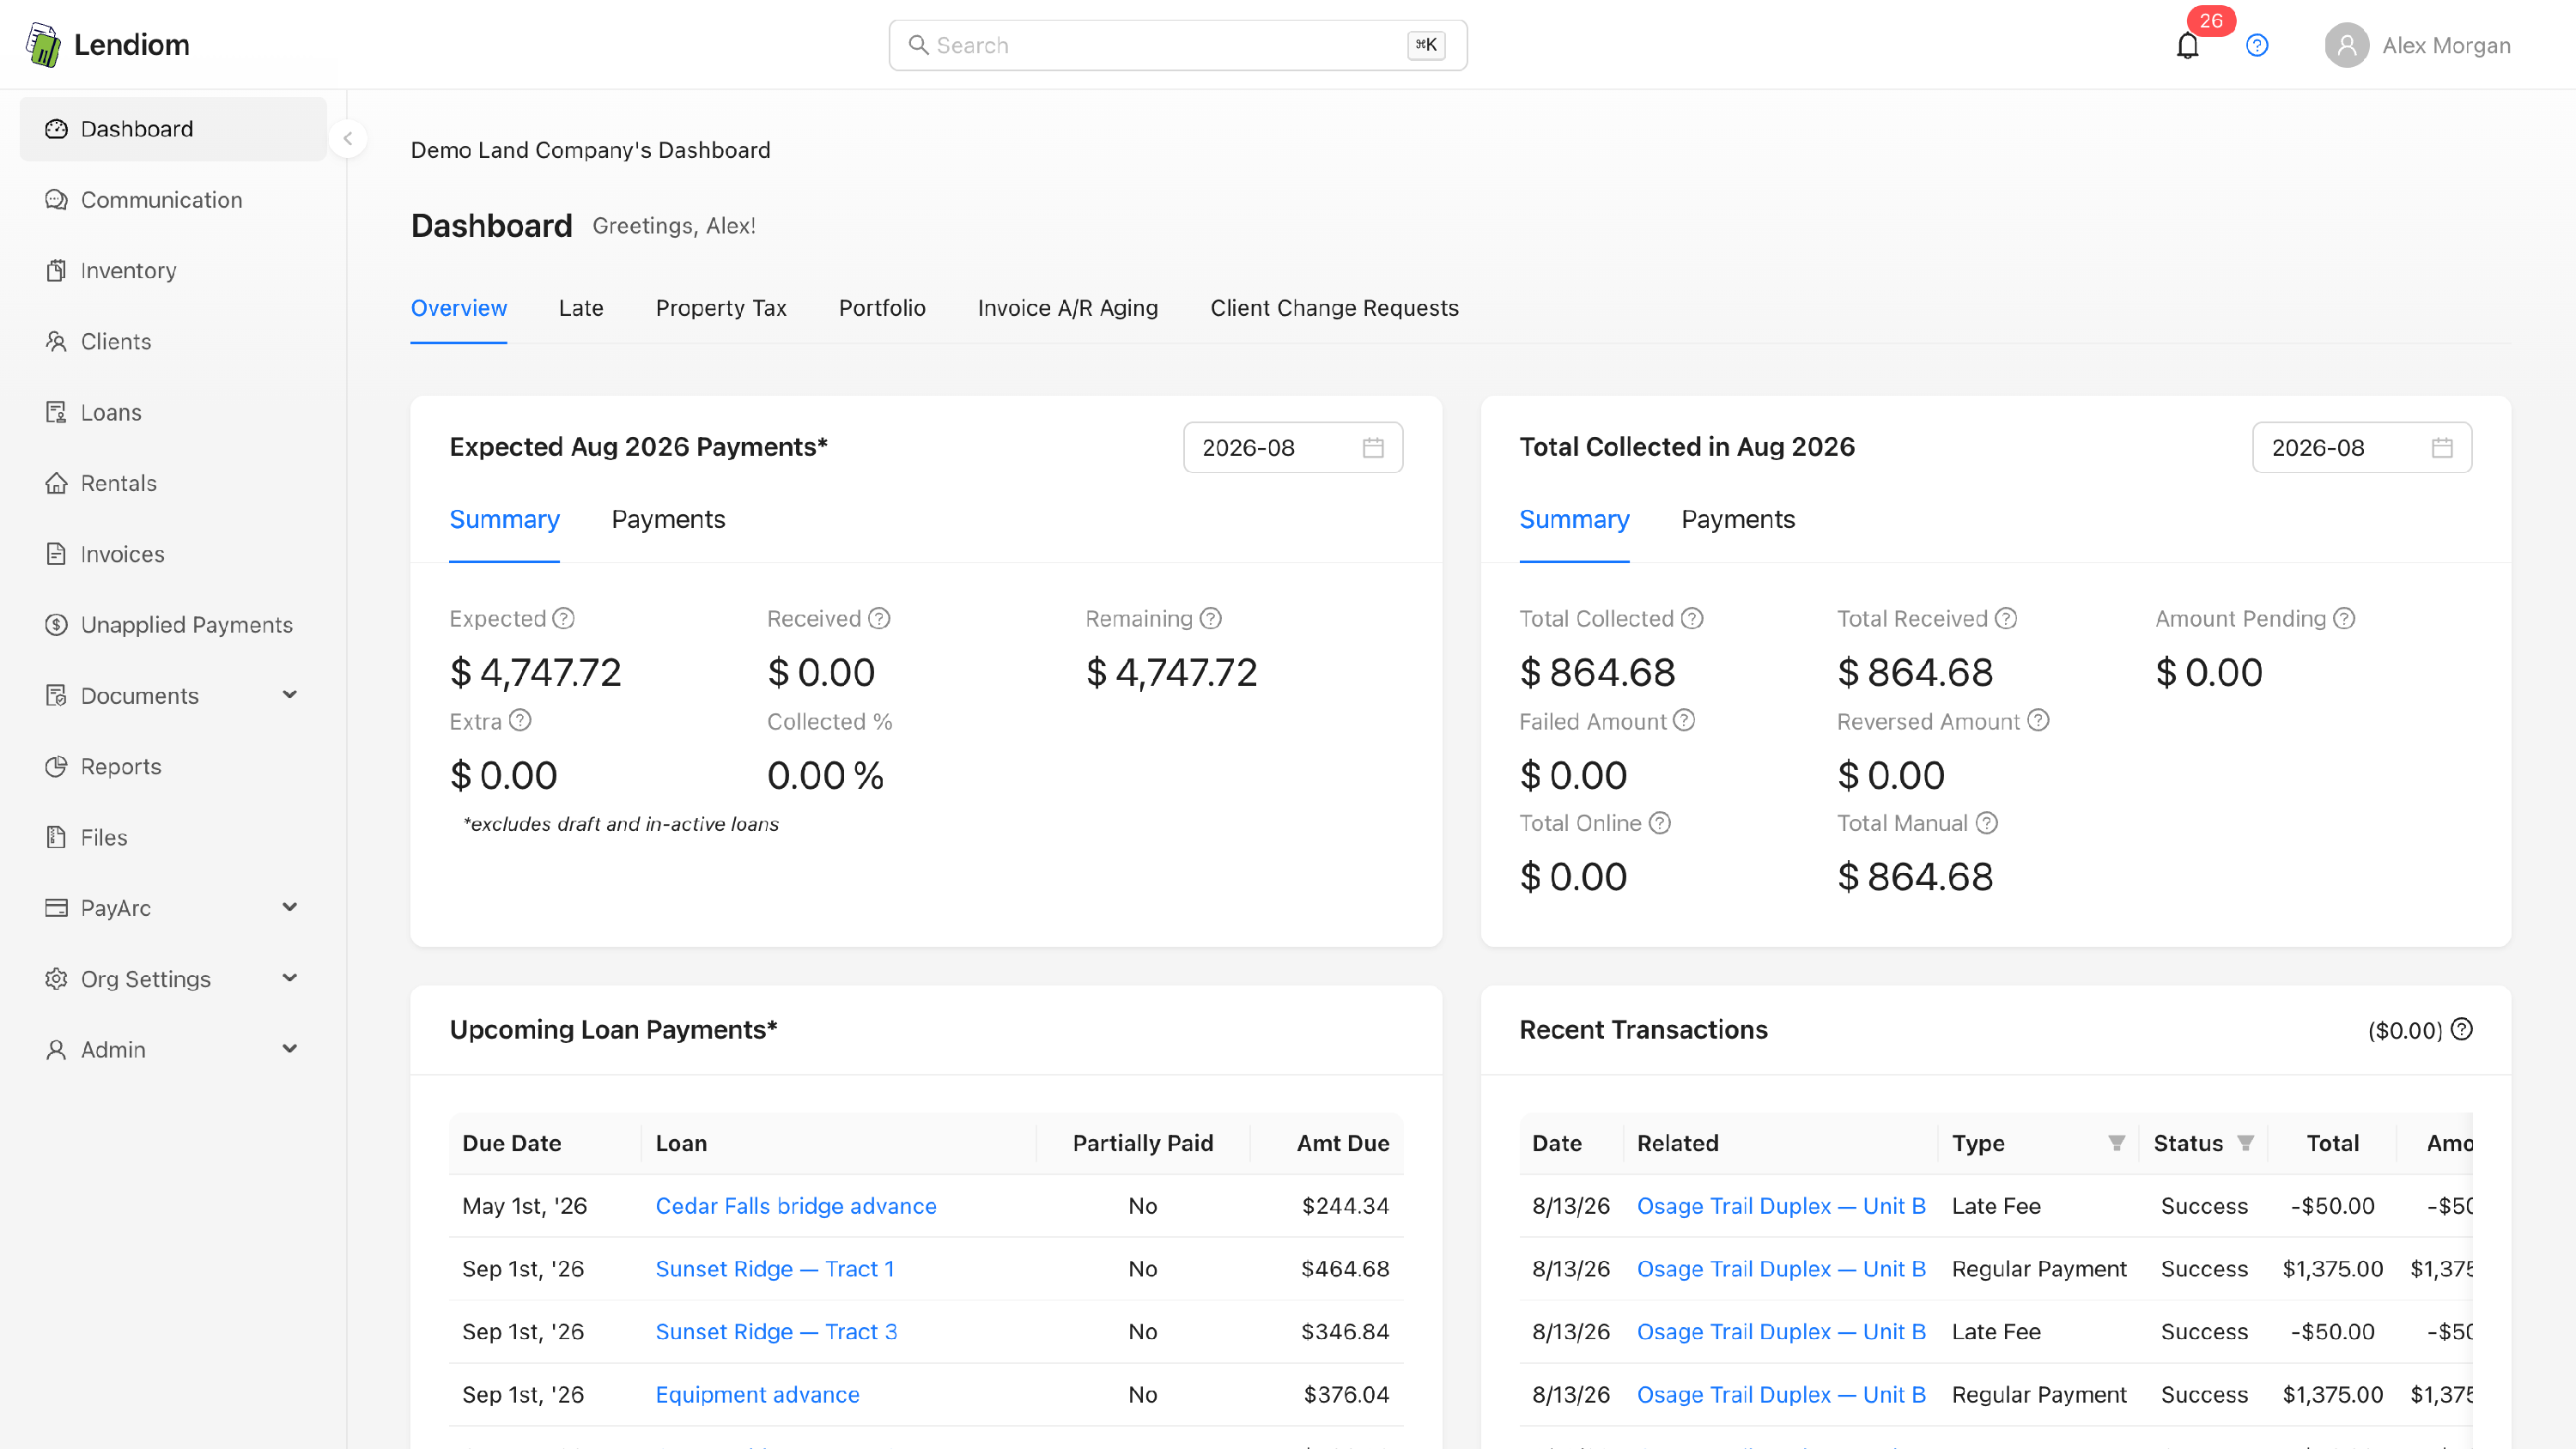The width and height of the screenshot is (2576, 1449).
Task: Show Payments tab under Expected Aug 2026 Payments
Action: pyautogui.click(x=669, y=520)
